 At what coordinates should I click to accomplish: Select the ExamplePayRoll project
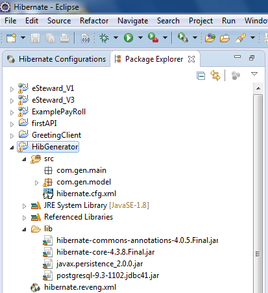(x=58, y=112)
